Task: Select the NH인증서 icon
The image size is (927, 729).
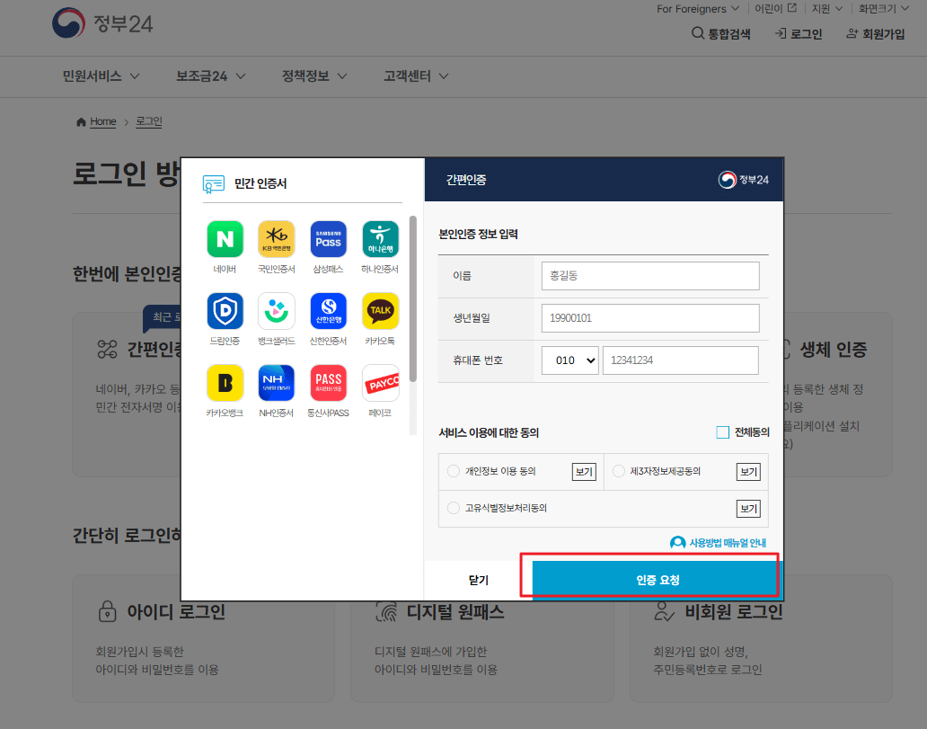Action: [276, 382]
